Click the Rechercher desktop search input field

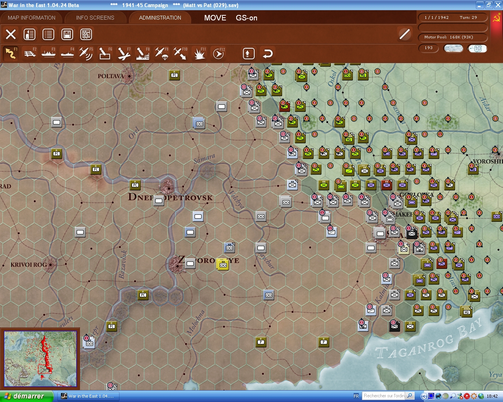[384, 396]
